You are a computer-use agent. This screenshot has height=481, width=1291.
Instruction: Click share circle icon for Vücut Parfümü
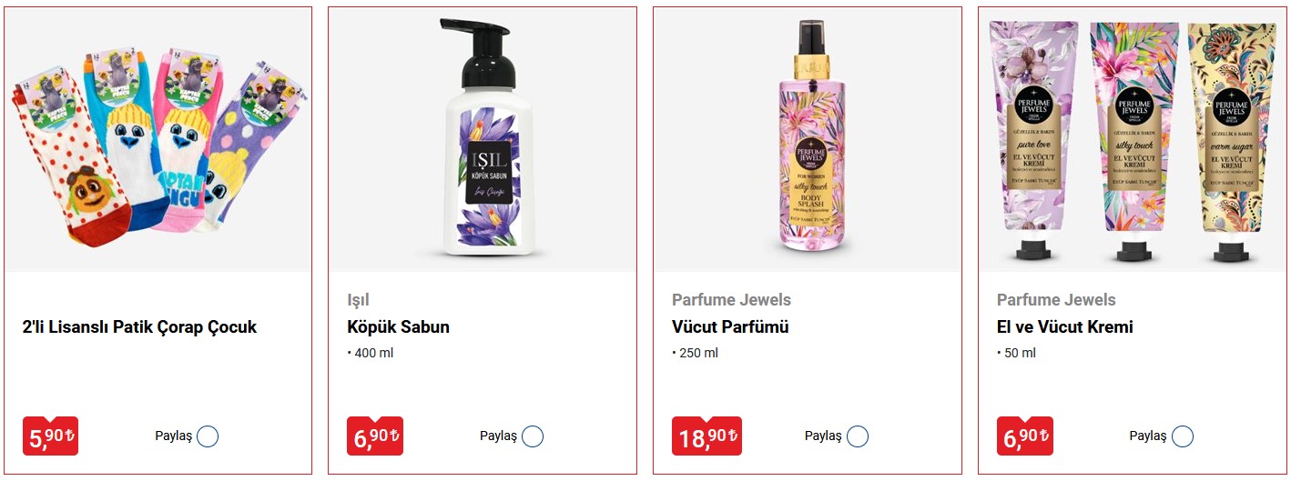click(858, 436)
